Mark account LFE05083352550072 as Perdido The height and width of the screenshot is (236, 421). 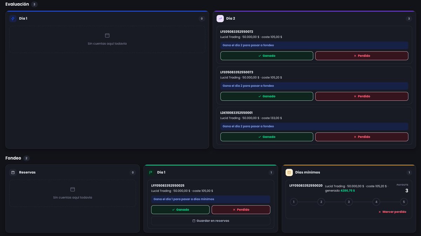[362, 56]
